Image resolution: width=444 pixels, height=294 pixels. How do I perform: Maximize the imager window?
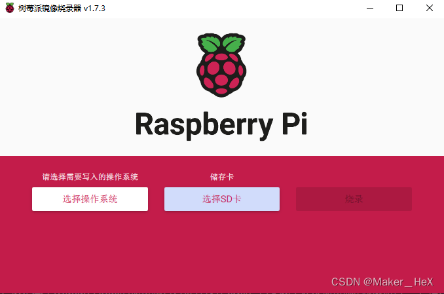pyautogui.click(x=399, y=9)
